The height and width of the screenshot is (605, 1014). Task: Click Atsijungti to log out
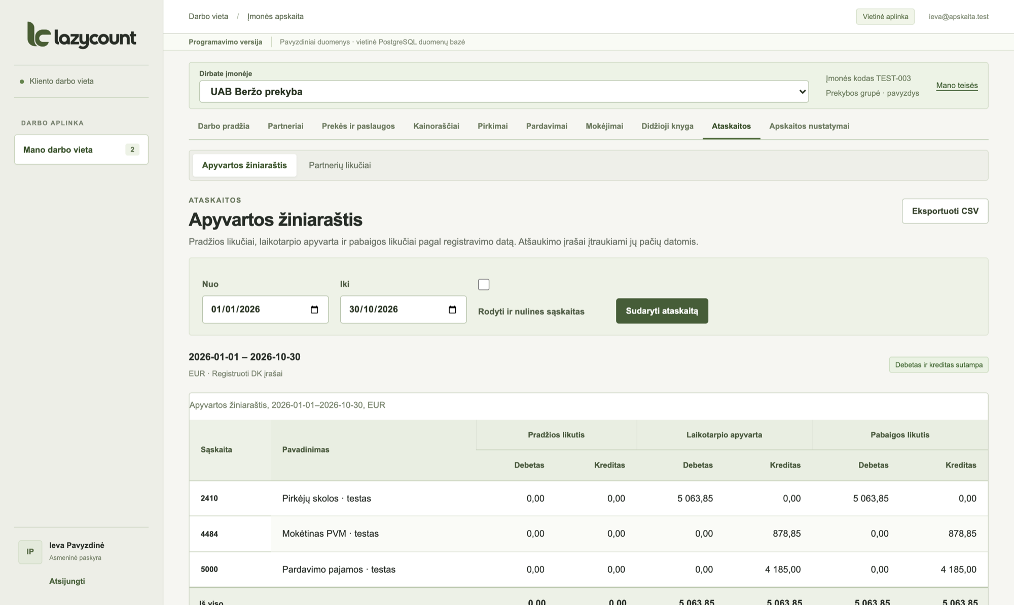pos(67,581)
